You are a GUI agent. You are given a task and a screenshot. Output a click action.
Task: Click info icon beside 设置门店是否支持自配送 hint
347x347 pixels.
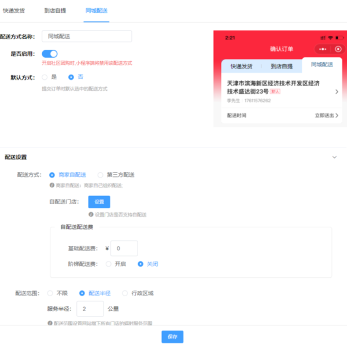pos(91,215)
